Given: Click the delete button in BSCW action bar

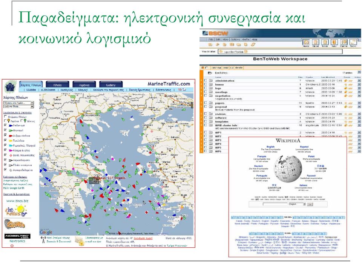Looking at the screenshot, I should 239,67.
